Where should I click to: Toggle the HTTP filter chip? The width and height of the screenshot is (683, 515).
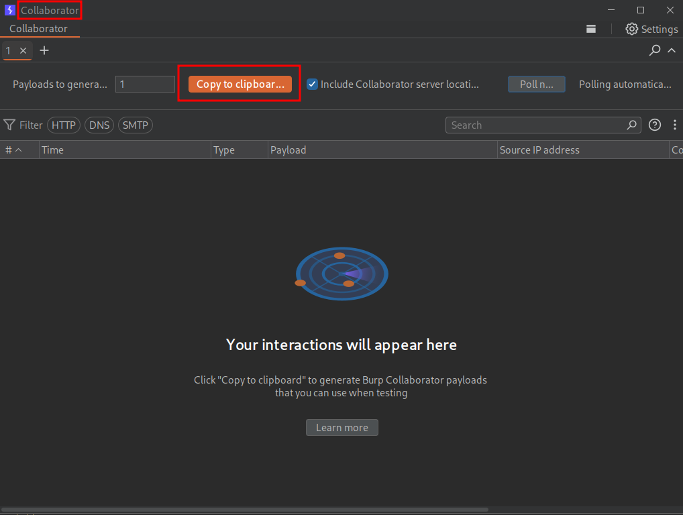[x=64, y=125]
